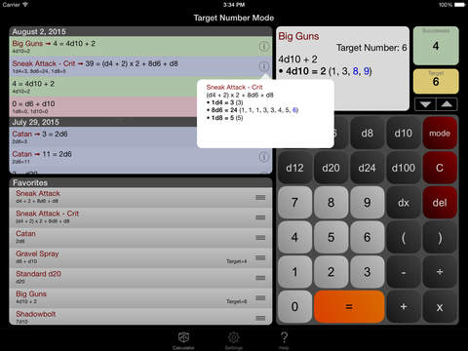Screen dimensions: 468x351
Task: Grab reorder handle for Sneak Attack favorite
Action: (x=260, y=197)
